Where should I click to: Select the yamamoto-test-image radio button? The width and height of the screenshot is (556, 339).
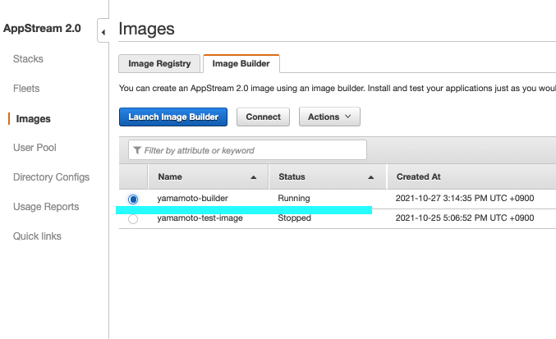(133, 219)
